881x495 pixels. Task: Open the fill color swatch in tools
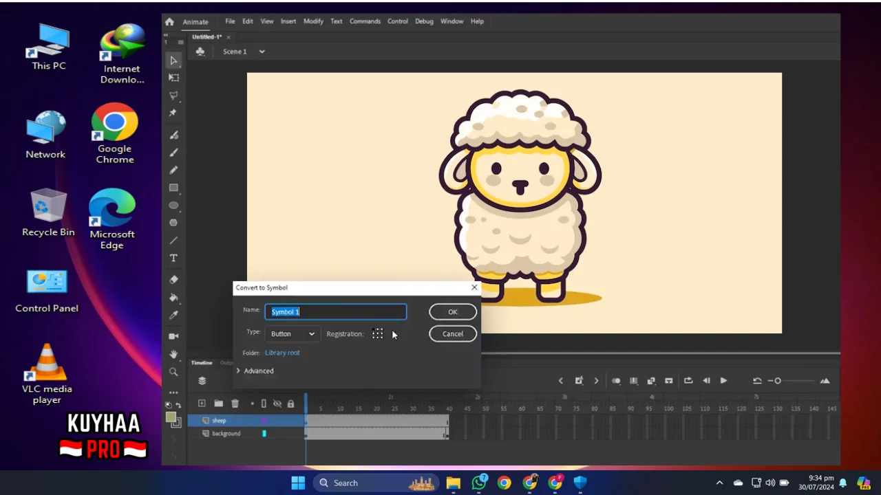click(171, 417)
